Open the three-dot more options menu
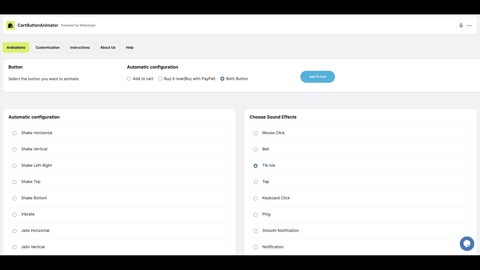Image resolution: width=480 pixels, height=270 pixels. pos(469,25)
